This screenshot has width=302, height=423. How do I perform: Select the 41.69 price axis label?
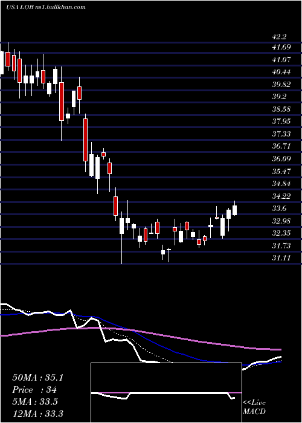(x=281, y=47)
